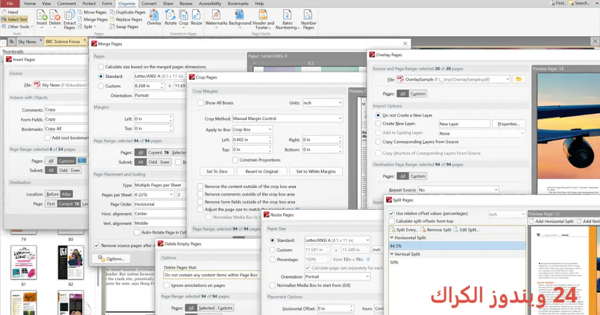Toggle Remove source pages after merge checkbox
Viewport: 600px width, 315px height.
97,245
